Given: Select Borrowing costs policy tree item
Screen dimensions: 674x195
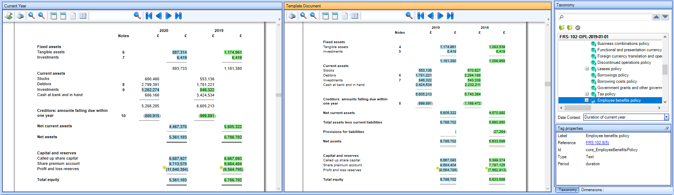Looking at the screenshot, I should (617, 81).
